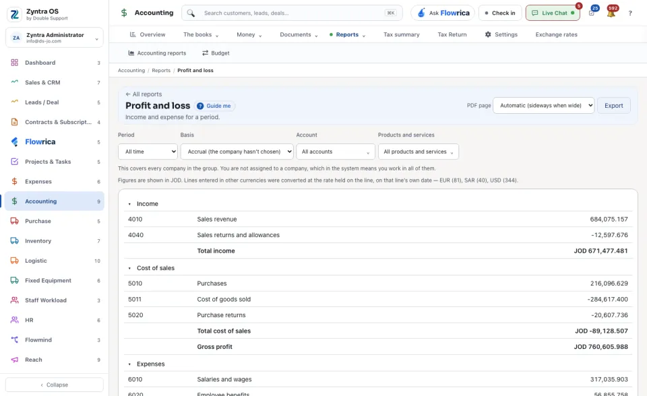
Task: Open the Period dropdown showing All time
Action: (148, 152)
